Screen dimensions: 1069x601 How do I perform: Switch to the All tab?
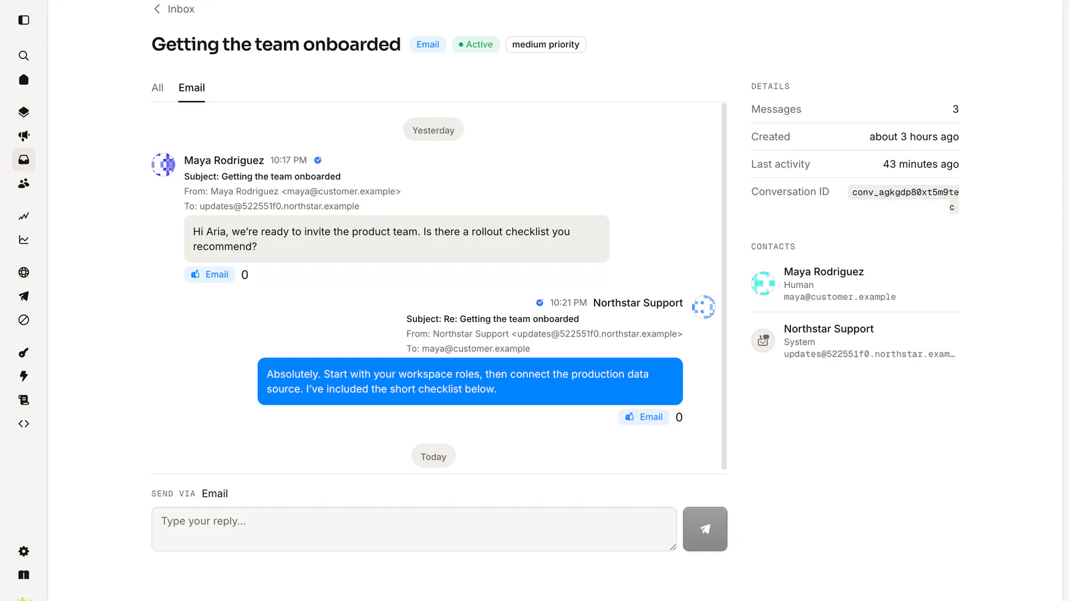pyautogui.click(x=158, y=87)
